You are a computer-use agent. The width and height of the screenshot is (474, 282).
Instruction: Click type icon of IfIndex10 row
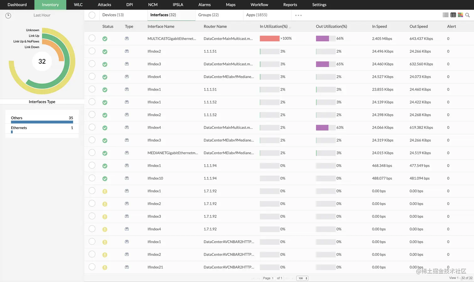point(127,178)
